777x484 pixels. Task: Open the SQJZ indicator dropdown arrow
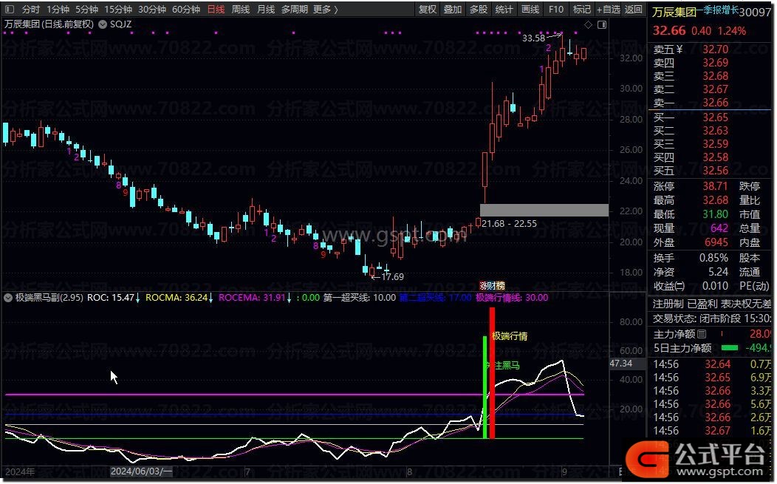103,24
